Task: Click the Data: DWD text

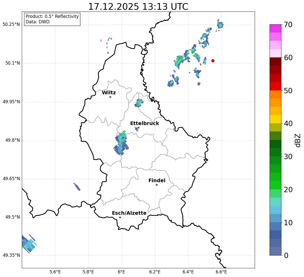Action: tap(37, 22)
